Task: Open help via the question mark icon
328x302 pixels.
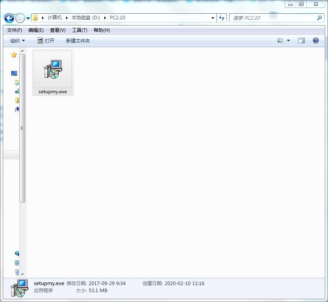Action: click(316, 41)
